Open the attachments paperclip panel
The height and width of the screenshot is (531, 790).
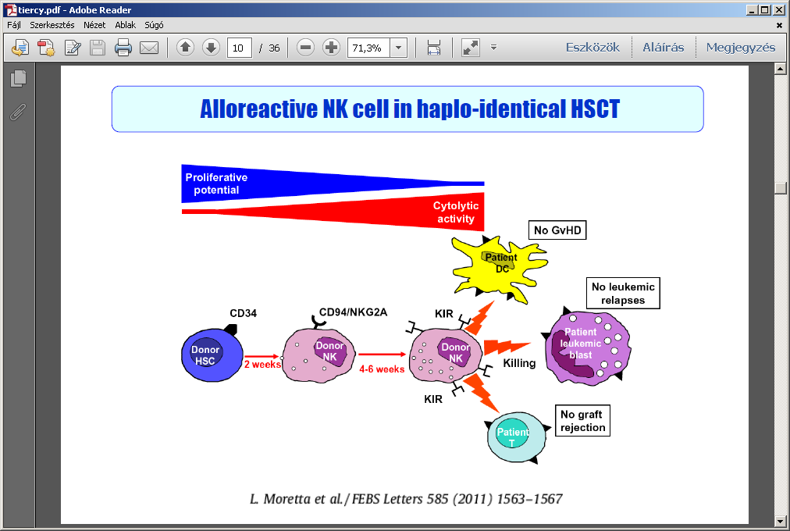pyautogui.click(x=18, y=112)
